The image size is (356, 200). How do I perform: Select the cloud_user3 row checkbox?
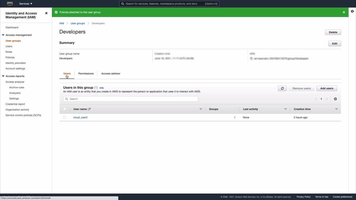coord(65,117)
